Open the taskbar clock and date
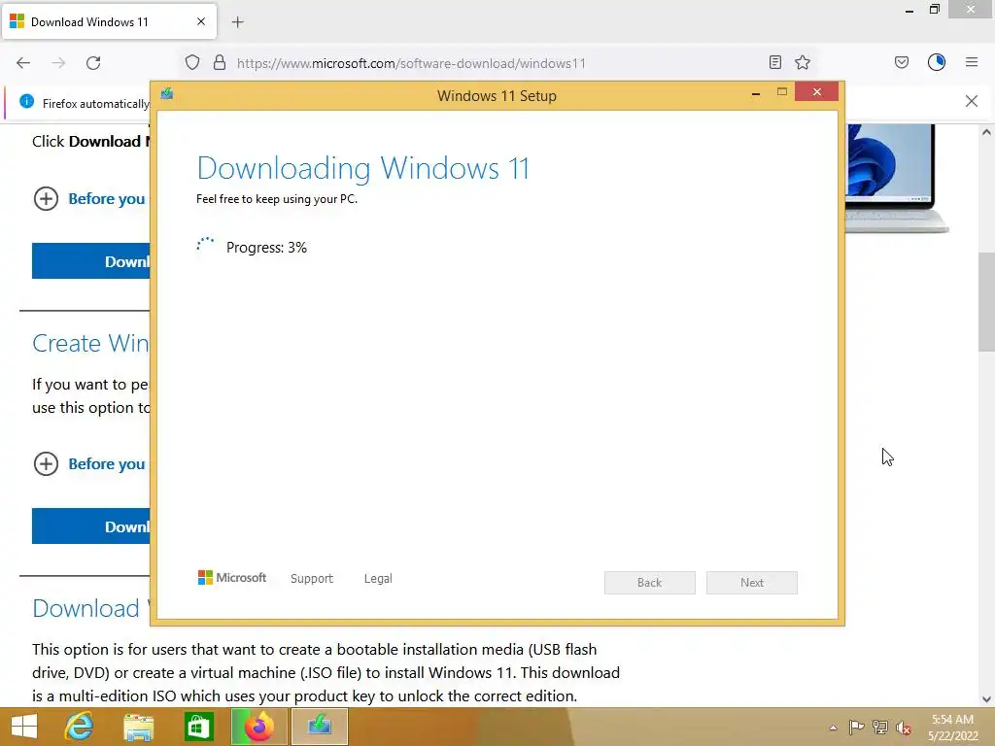This screenshot has width=995, height=746. point(953,728)
